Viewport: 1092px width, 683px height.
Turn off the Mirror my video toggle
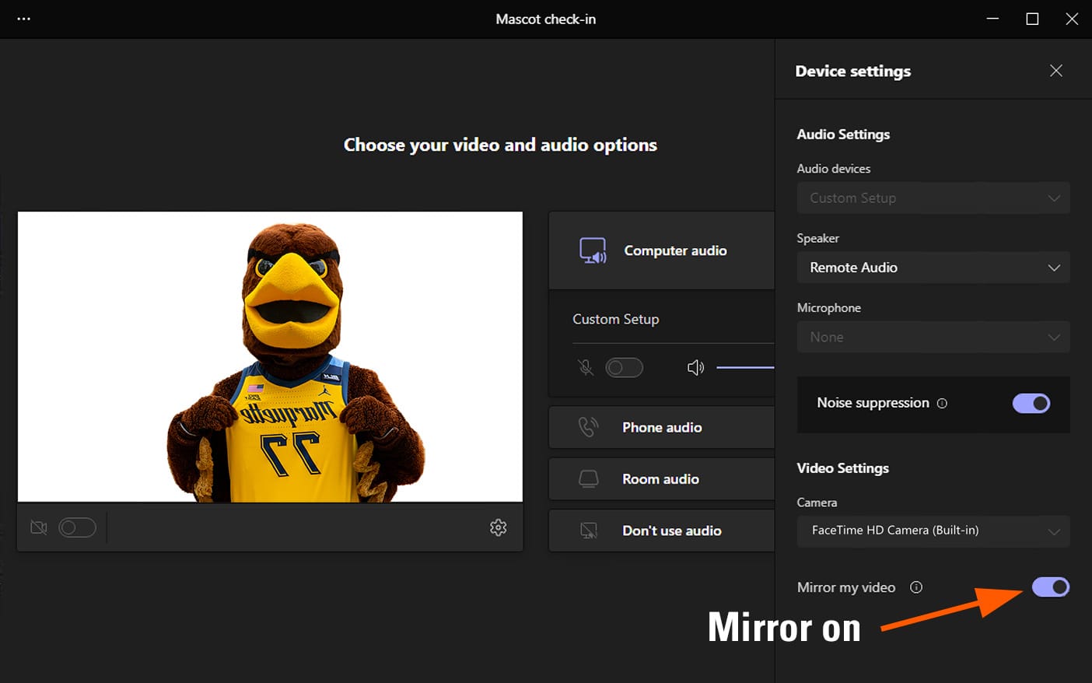tap(1050, 587)
